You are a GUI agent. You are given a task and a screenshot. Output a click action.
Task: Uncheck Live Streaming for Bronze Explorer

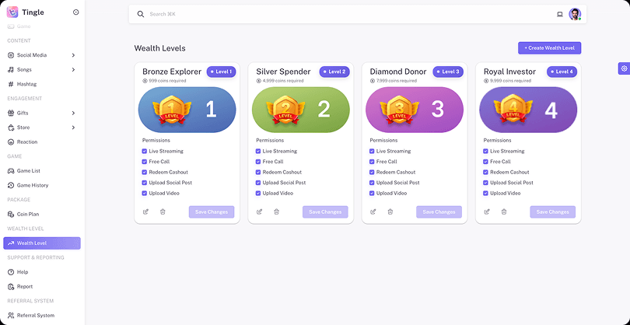tap(144, 151)
